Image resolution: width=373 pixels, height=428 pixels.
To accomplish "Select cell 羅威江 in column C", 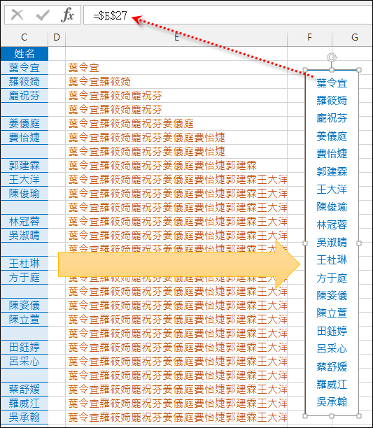I will pos(24,403).
